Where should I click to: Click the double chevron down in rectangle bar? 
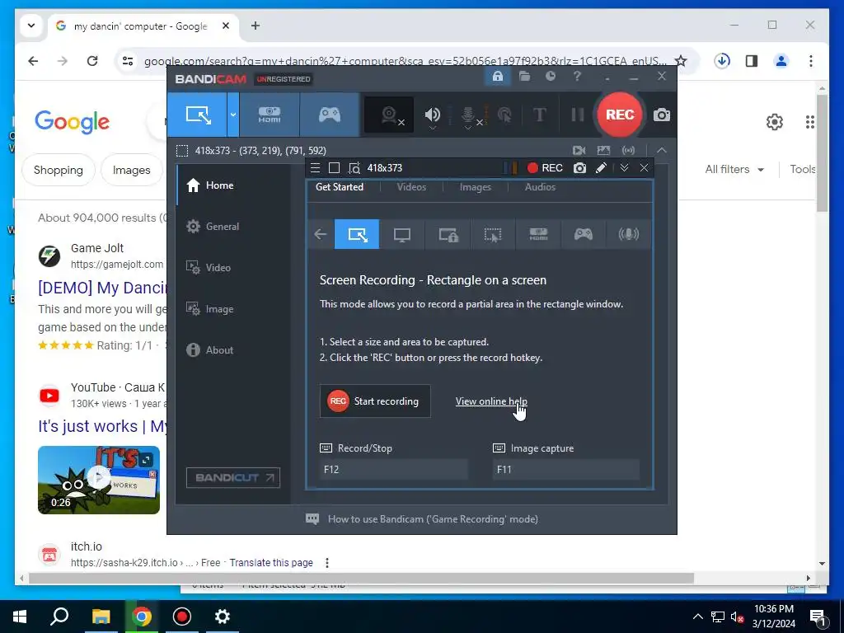click(x=624, y=168)
